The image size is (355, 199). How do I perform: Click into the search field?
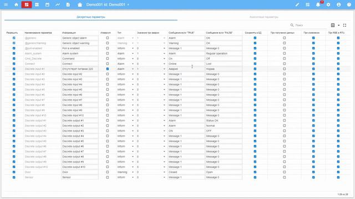[310, 25]
